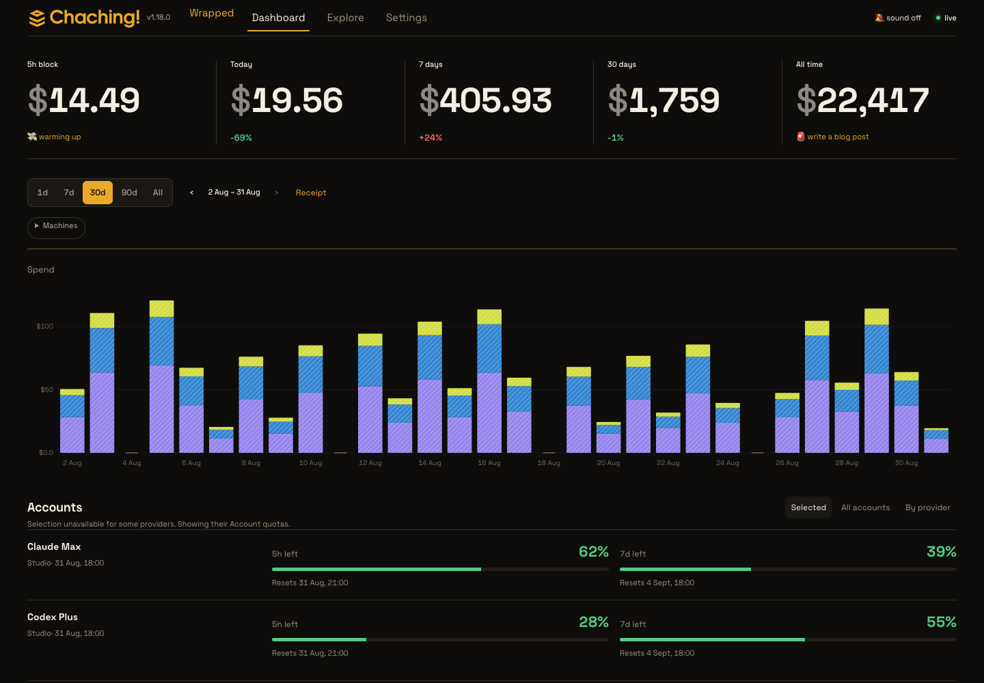Click the Spend chart heading
This screenshot has height=683, width=984.
41,270
